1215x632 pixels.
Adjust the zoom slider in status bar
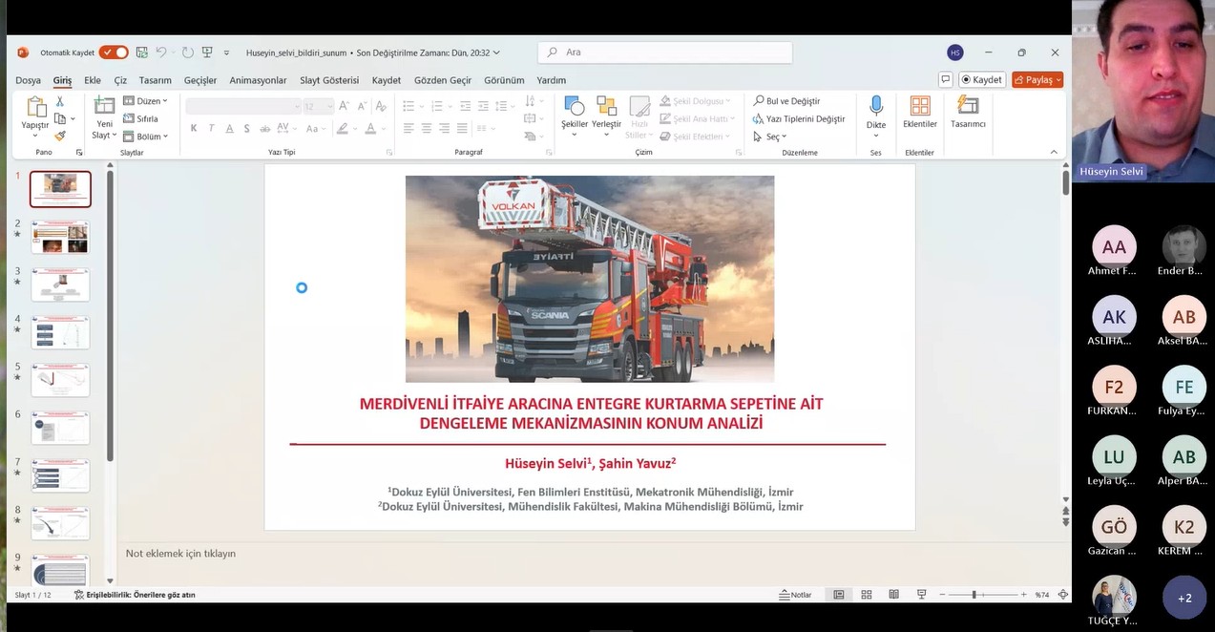tap(974, 595)
